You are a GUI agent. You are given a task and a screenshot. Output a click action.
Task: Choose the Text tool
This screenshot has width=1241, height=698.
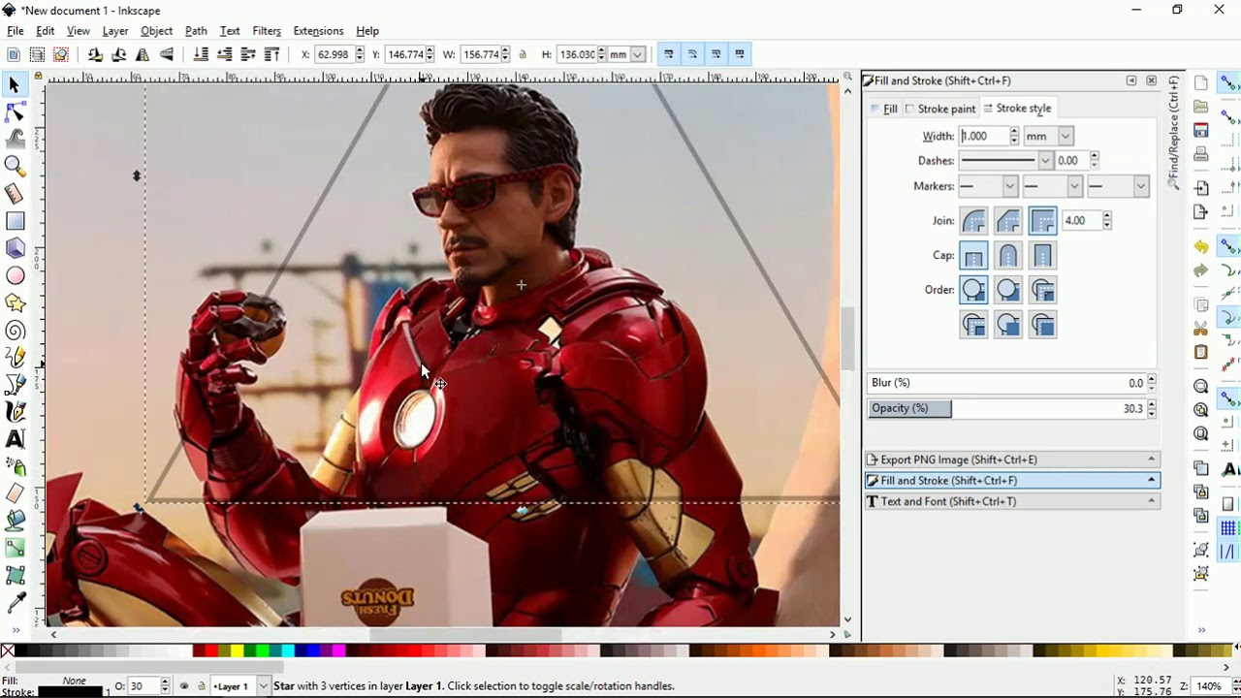[x=15, y=439]
